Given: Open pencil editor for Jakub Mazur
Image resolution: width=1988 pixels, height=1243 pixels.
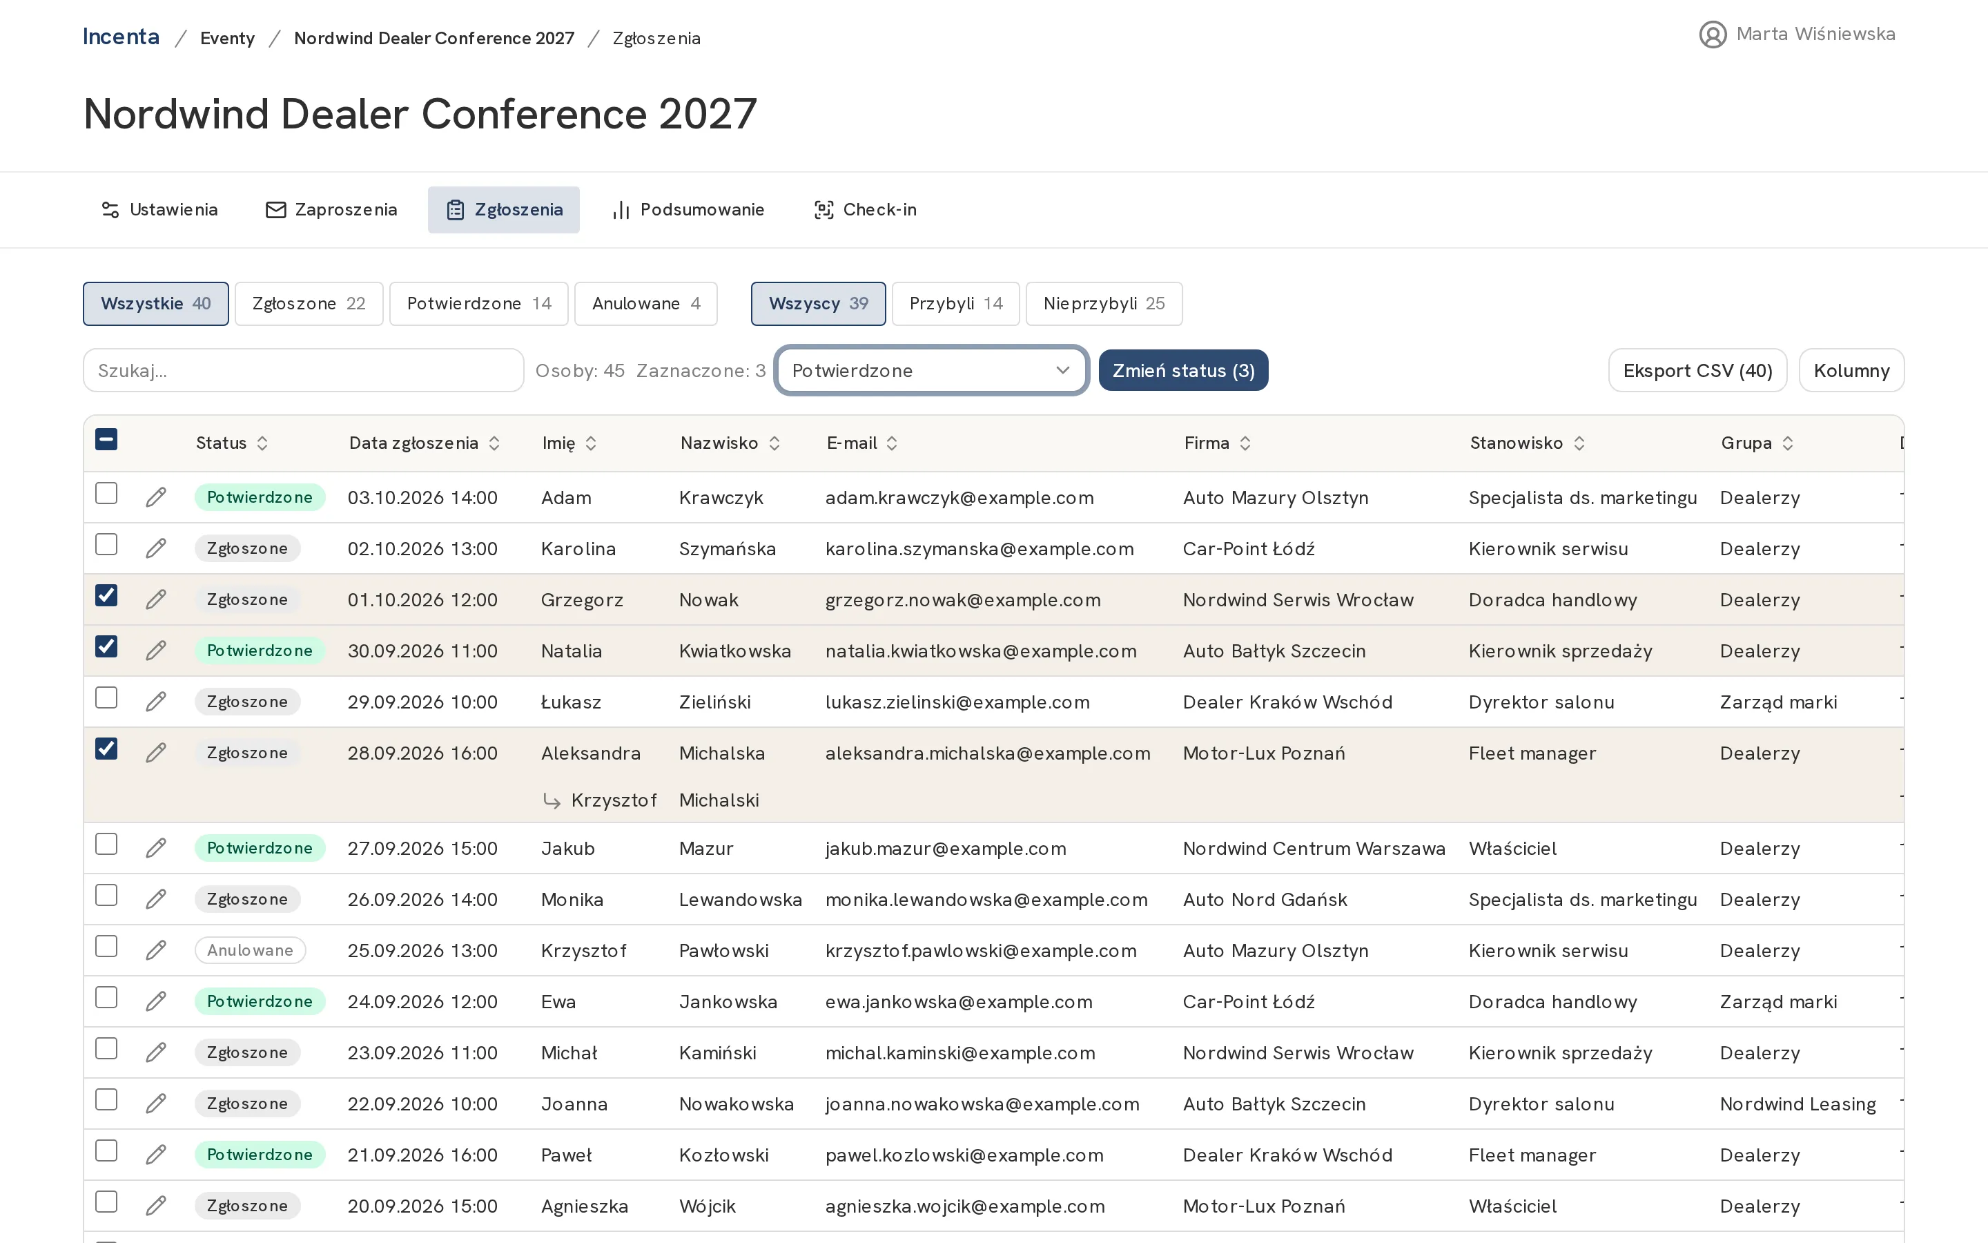Looking at the screenshot, I should pos(156,847).
